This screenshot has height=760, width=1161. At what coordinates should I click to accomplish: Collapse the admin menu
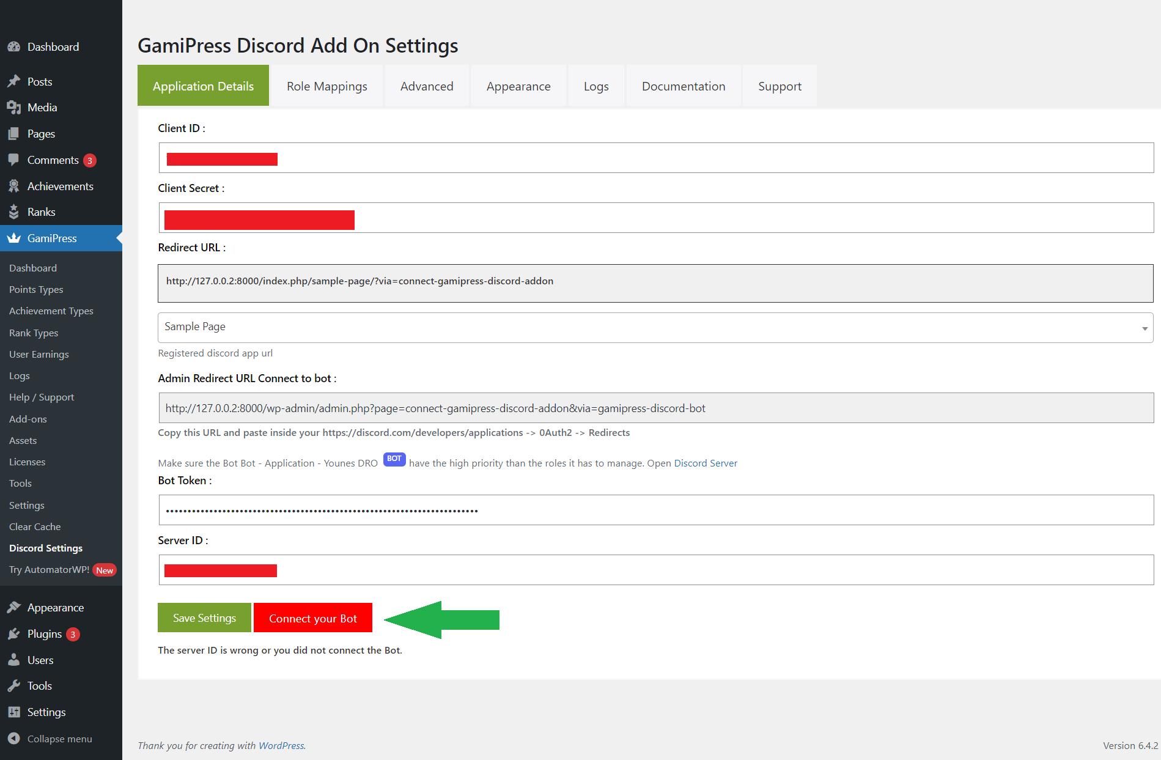tap(15, 739)
